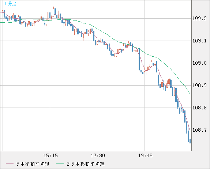Click the 15:15 time axis label
Image resolution: width=210 pixels, height=169 pixels.
click(50, 155)
